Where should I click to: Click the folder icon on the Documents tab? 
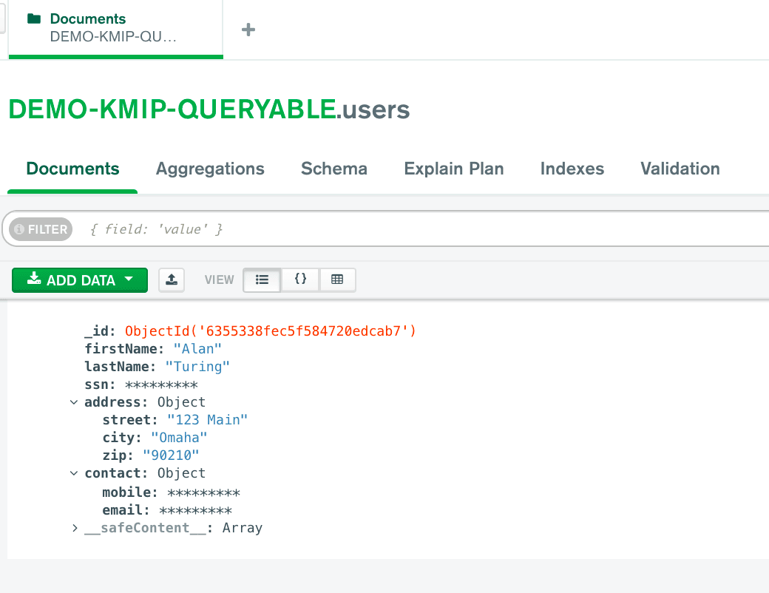tap(33, 18)
